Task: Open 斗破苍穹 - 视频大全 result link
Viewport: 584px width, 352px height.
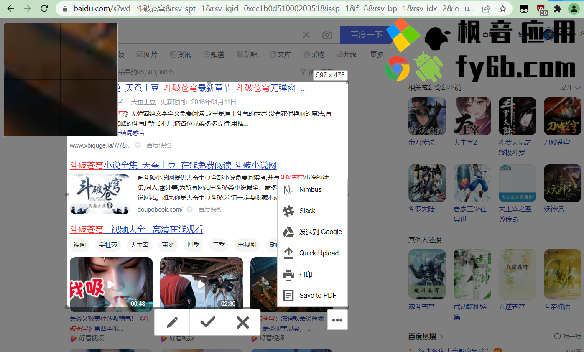Action: point(136,229)
